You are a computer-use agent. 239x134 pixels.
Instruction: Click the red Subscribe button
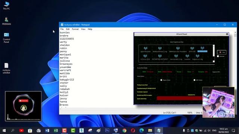[x=24, y=101]
